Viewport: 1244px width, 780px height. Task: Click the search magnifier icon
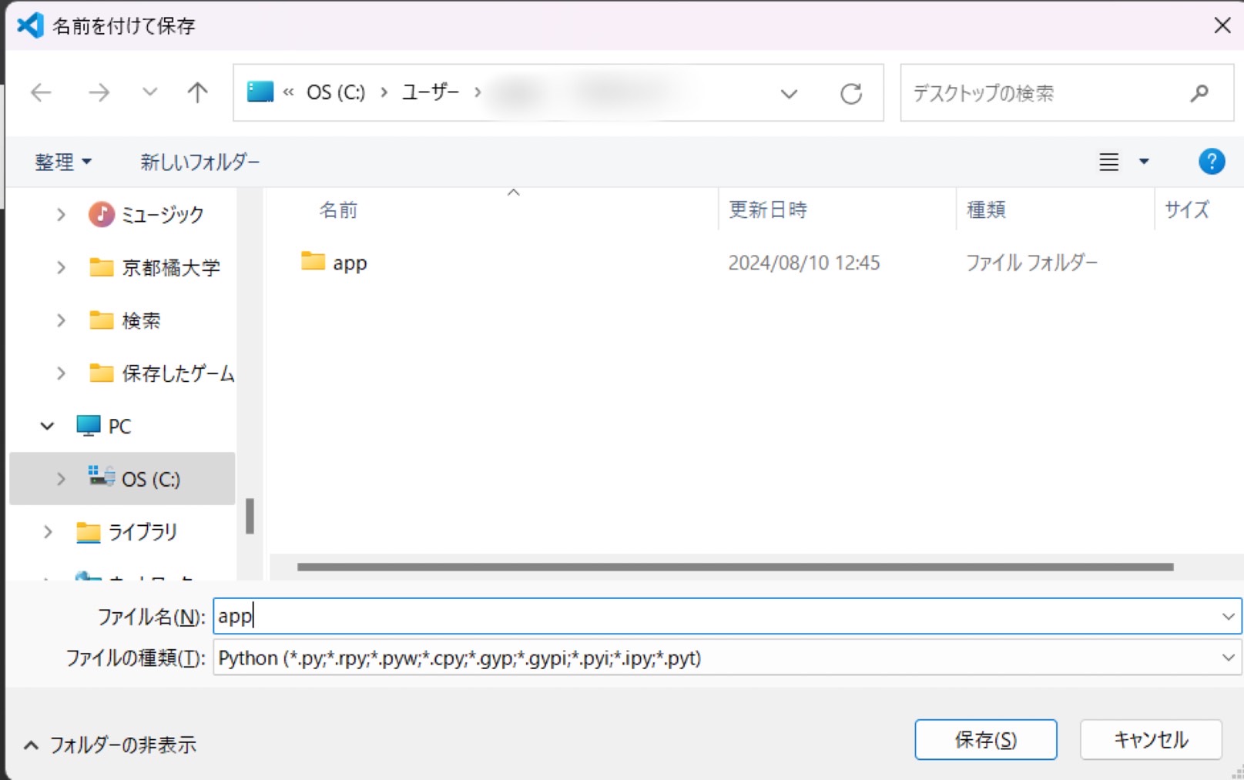1198,92
